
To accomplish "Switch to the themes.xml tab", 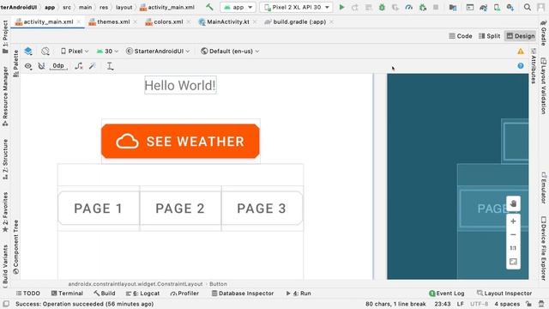I will tap(113, 21).
